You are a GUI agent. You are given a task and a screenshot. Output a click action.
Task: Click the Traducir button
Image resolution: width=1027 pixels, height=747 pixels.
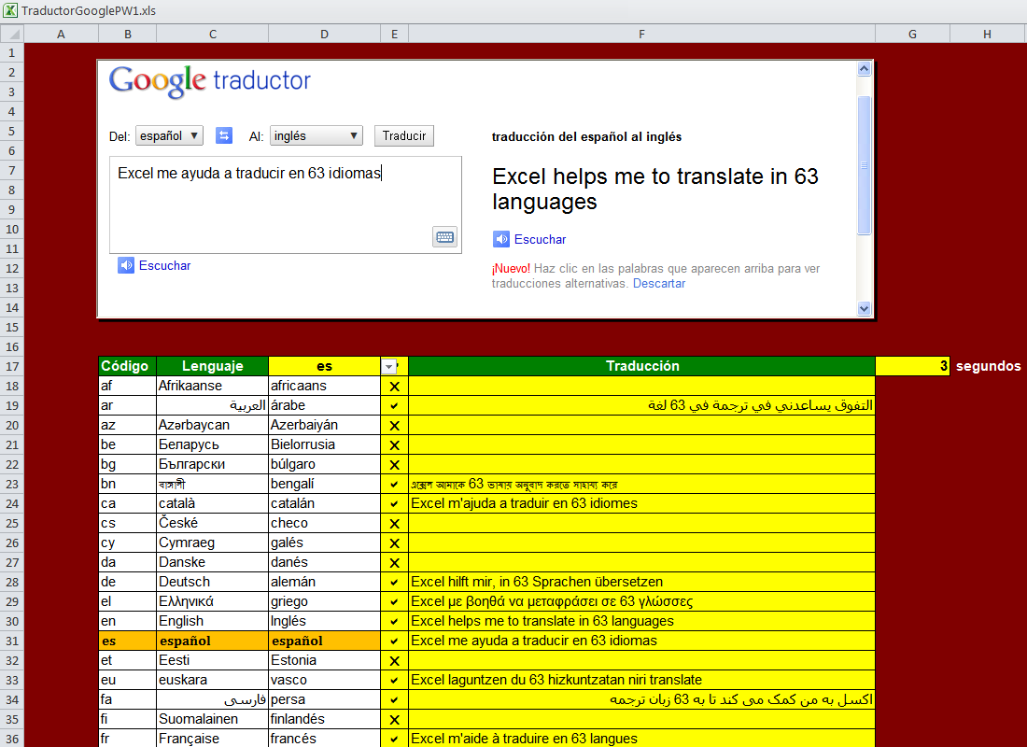pyautogui.click(x=404, y=135)
